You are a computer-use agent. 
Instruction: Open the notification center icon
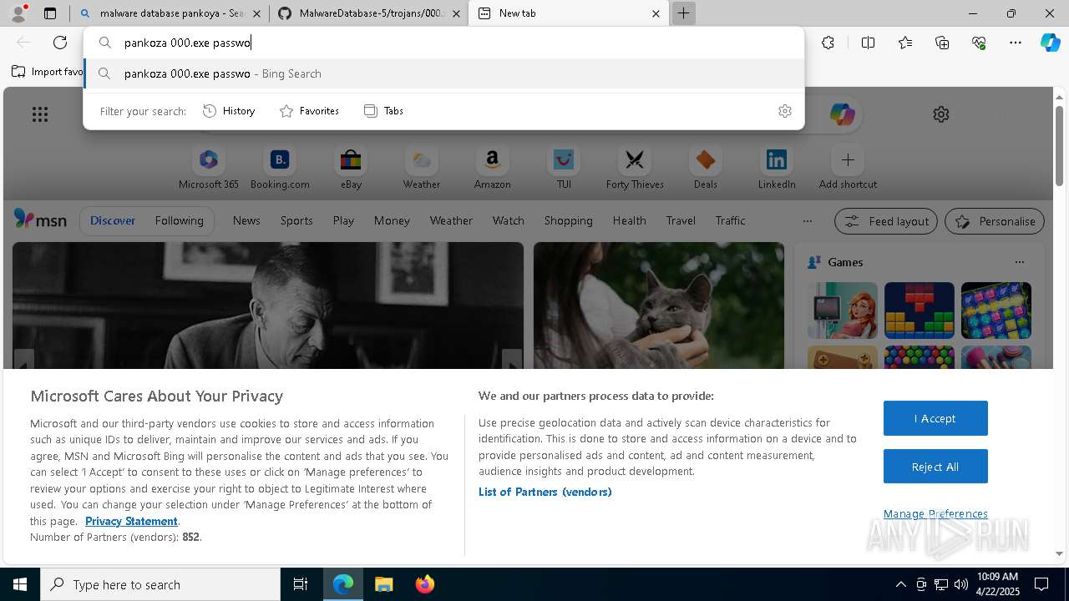click(1042, 584)
